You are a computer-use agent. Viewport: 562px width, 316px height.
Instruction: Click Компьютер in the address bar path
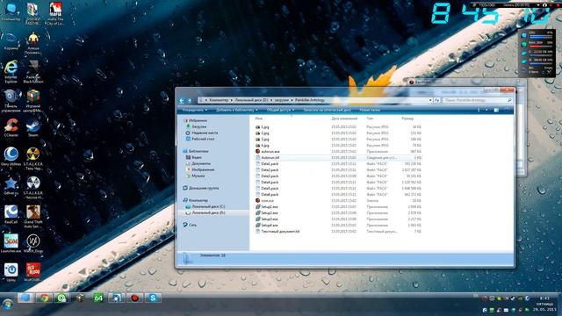click(219, 100)
